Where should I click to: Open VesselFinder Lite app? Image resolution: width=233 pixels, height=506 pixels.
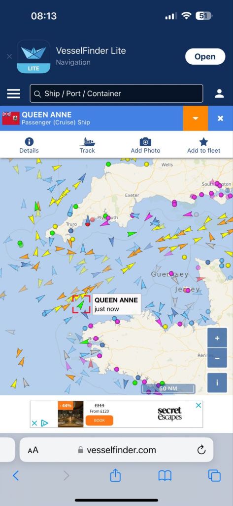[205, 56]
